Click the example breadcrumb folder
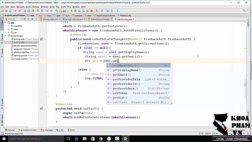This screenshot has height=142, width=252. [x=77, y=15]
